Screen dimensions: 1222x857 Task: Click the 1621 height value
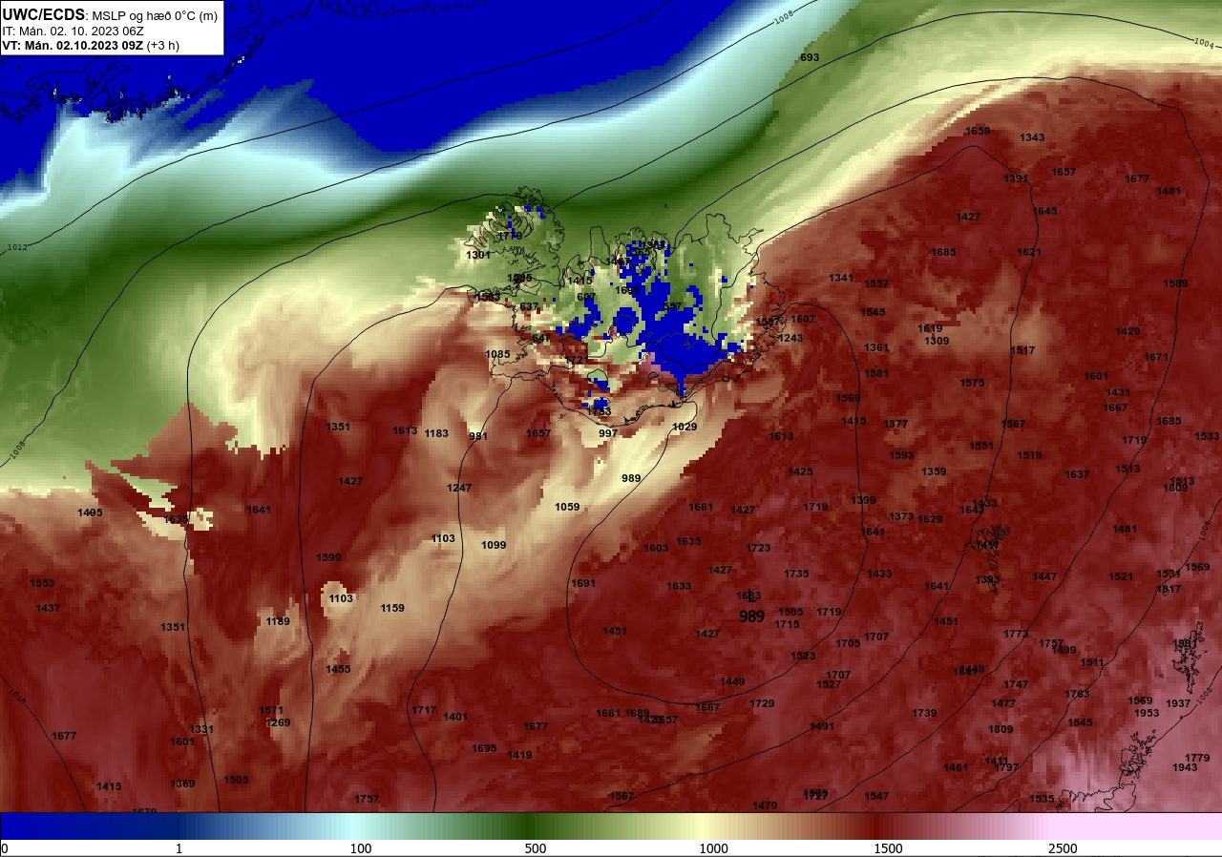pos(1029,252)
